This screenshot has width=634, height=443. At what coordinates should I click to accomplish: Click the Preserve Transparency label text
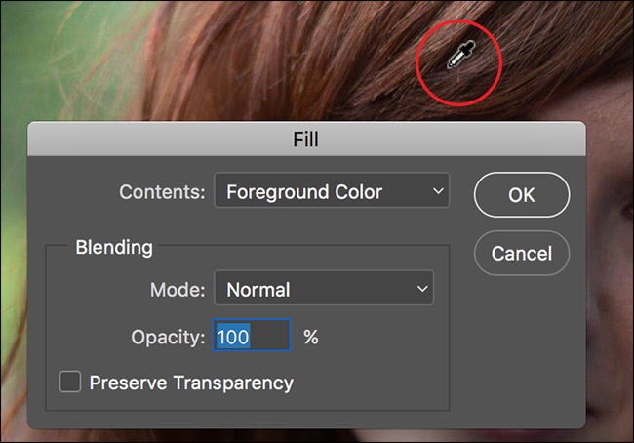pyautogui.click(x=191, y=383)
